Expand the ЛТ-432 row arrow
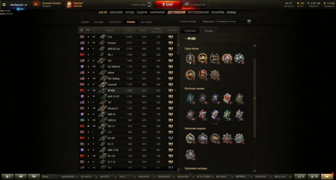Image resolution: width=336 pixels, height=180 pixels. click(176, 90)
